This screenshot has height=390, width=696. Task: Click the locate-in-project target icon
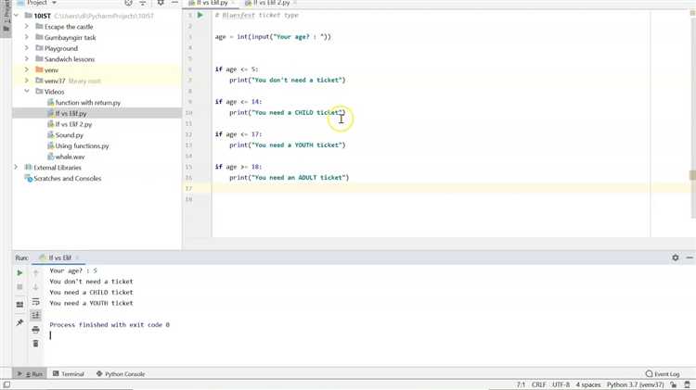[128, 3]
